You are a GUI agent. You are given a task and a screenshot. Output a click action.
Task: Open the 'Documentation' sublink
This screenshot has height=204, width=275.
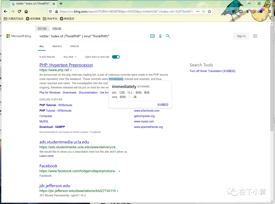click(x=88, y=92)
